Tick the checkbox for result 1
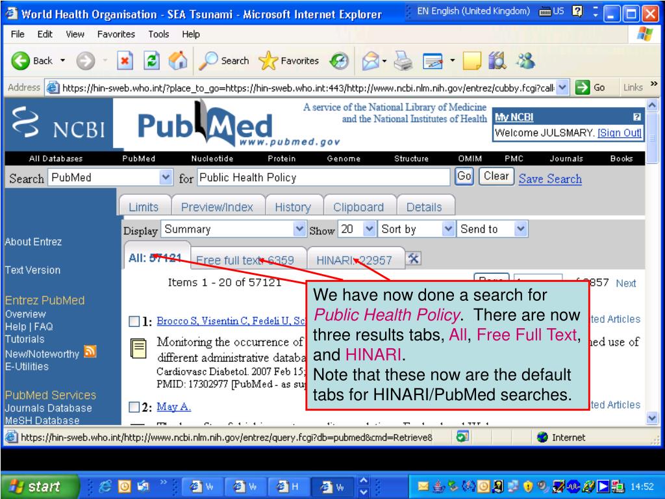The width and height of the screenshot is (665, 499). [x=134, y=321]
